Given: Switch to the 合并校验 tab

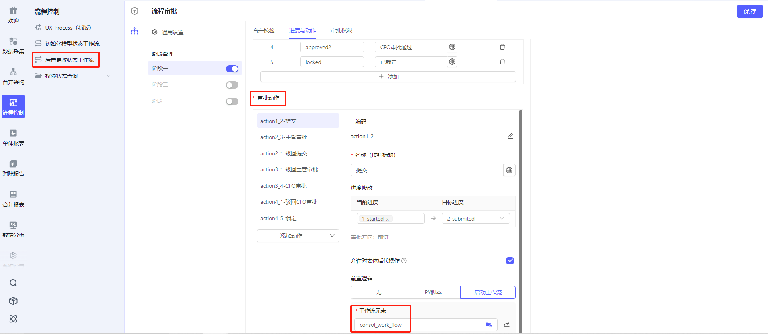Looking at the screenshot, I should click(264, 30).
